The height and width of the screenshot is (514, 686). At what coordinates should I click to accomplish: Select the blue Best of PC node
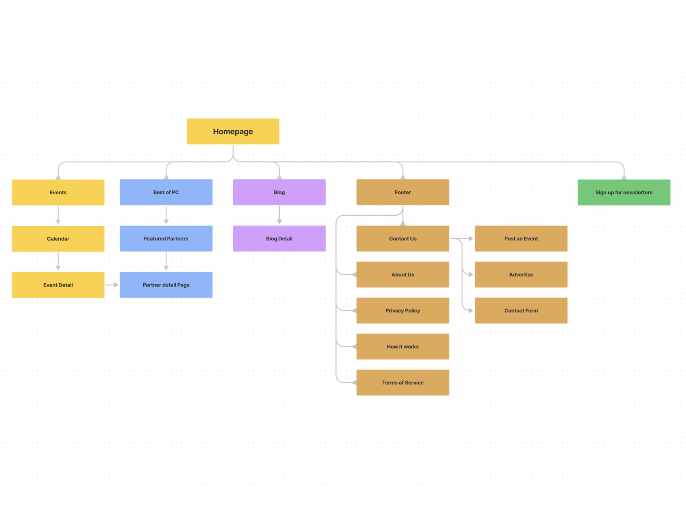166,192
